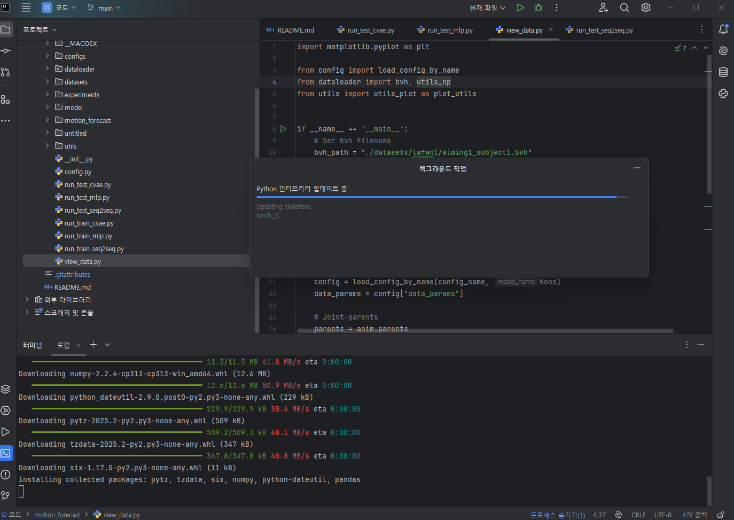Screen dimensions: 734x520
Task: Expand the 외부 라이브러리 node
Action: click(x=27, y=300)
